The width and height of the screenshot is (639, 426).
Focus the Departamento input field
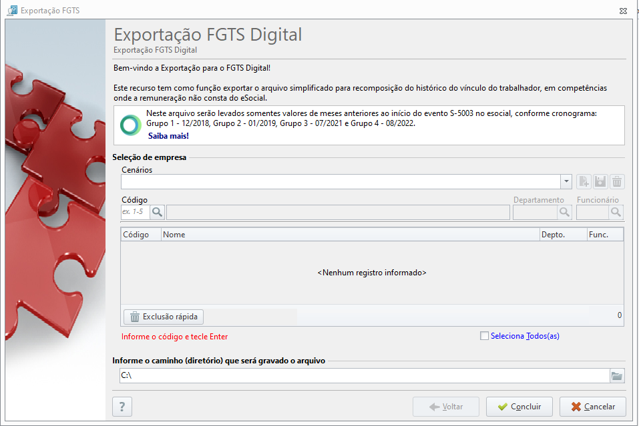(x=535, y=212)
